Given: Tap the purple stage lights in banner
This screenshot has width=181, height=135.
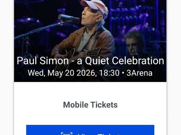Looking at the screenshot, I should click(x=133, y=17).
